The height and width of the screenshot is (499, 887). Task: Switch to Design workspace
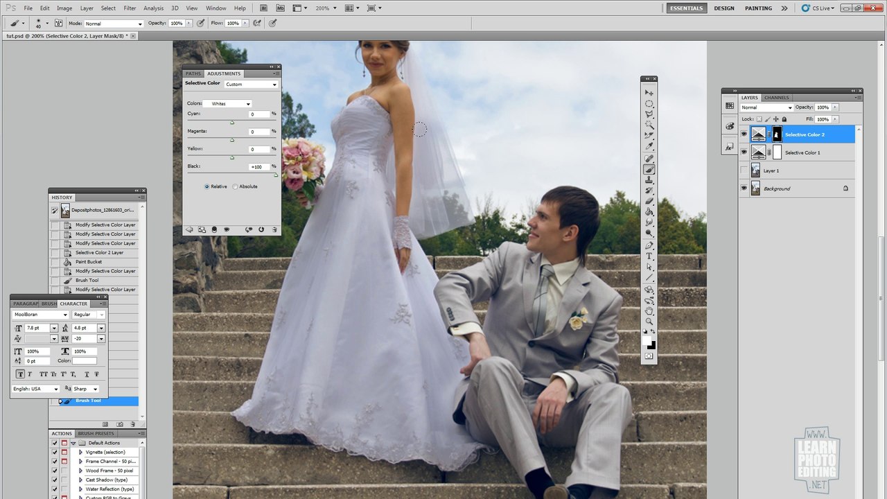coord(724,8)
